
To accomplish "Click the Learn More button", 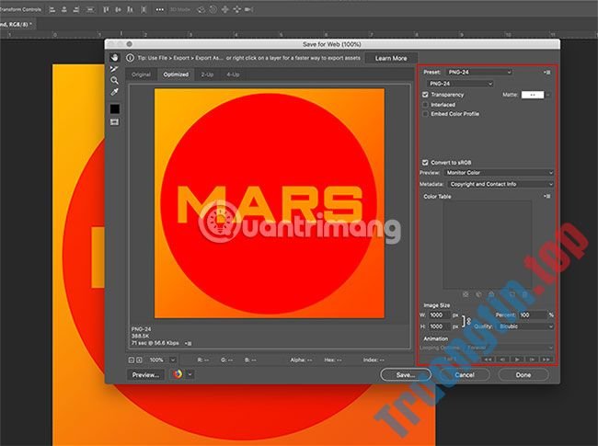I will click(x=391, y=58).
